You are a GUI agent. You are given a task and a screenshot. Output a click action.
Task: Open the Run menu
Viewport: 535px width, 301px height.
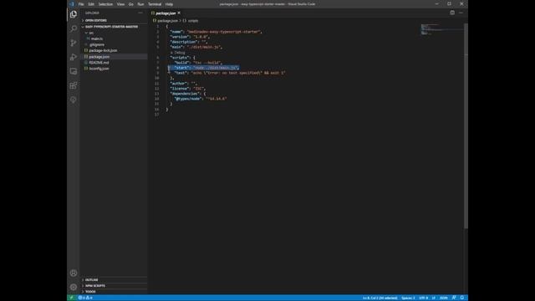pyautogui.click(x=140, y=4)
